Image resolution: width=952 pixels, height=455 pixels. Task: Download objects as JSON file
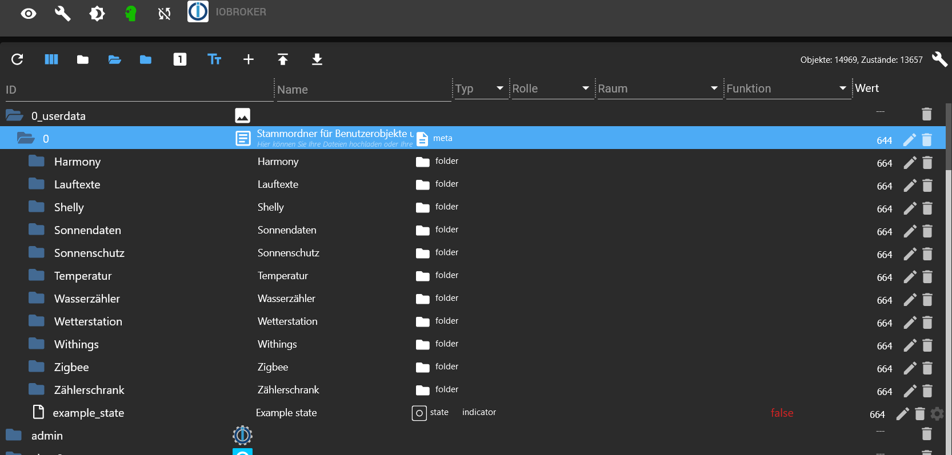pos(317,59)
